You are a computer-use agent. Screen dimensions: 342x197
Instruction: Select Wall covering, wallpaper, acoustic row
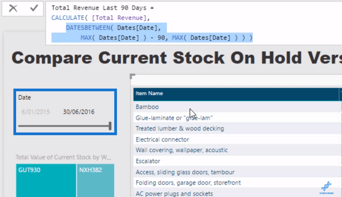[237, 150]
